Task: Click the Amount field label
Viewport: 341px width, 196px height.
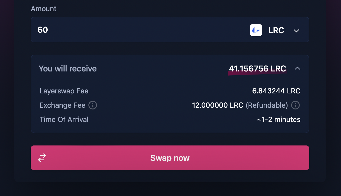Action: click(44, 9)
